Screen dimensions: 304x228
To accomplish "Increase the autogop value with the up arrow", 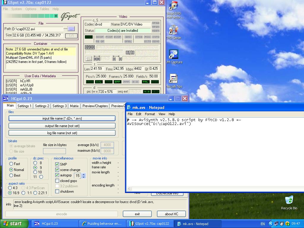I will coord(83,175).
